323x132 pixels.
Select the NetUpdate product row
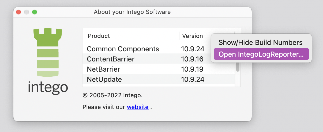tap(159, 79)
